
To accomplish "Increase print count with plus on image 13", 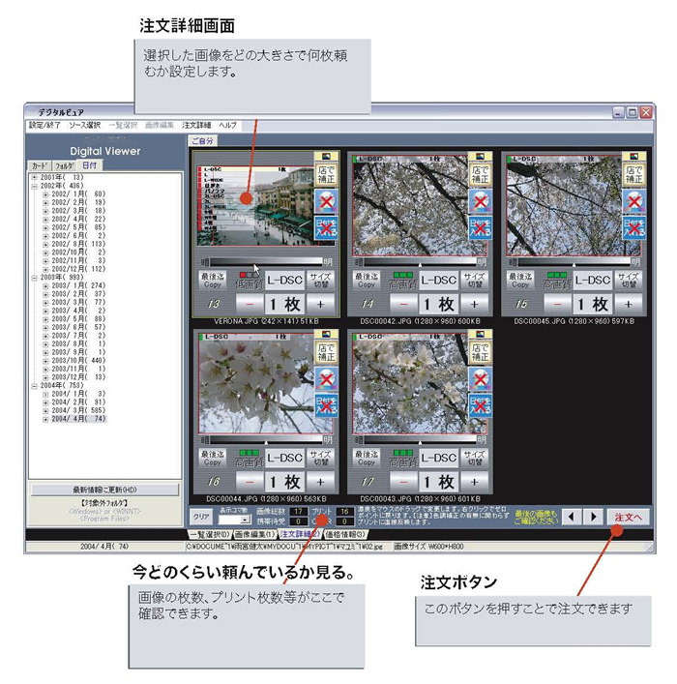I will click(x=320, y=304).
